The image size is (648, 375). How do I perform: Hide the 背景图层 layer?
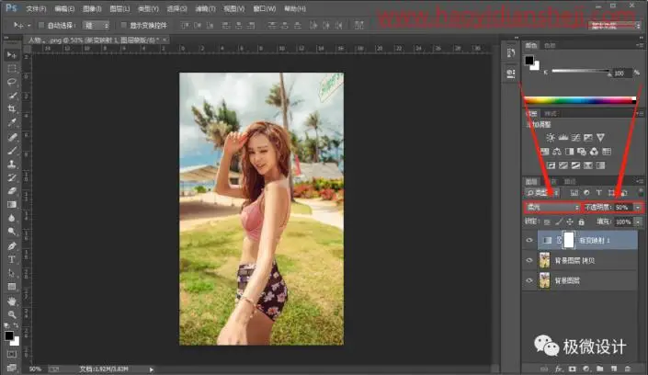(529, 280)
